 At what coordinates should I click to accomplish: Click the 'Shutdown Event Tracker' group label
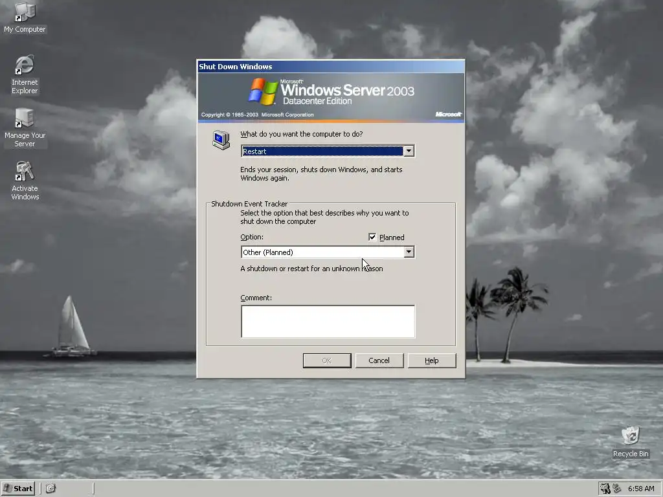click(x=249, y=204)
